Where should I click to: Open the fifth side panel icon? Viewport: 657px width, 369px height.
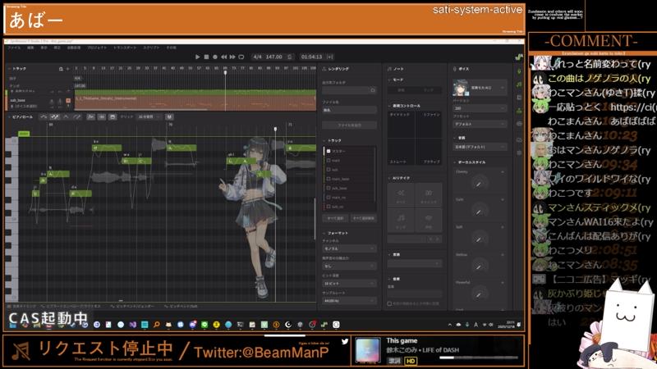520,124
